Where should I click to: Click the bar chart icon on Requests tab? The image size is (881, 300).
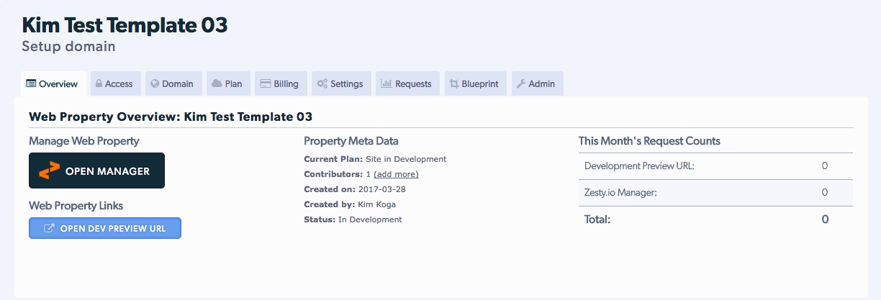coord(386,83)
